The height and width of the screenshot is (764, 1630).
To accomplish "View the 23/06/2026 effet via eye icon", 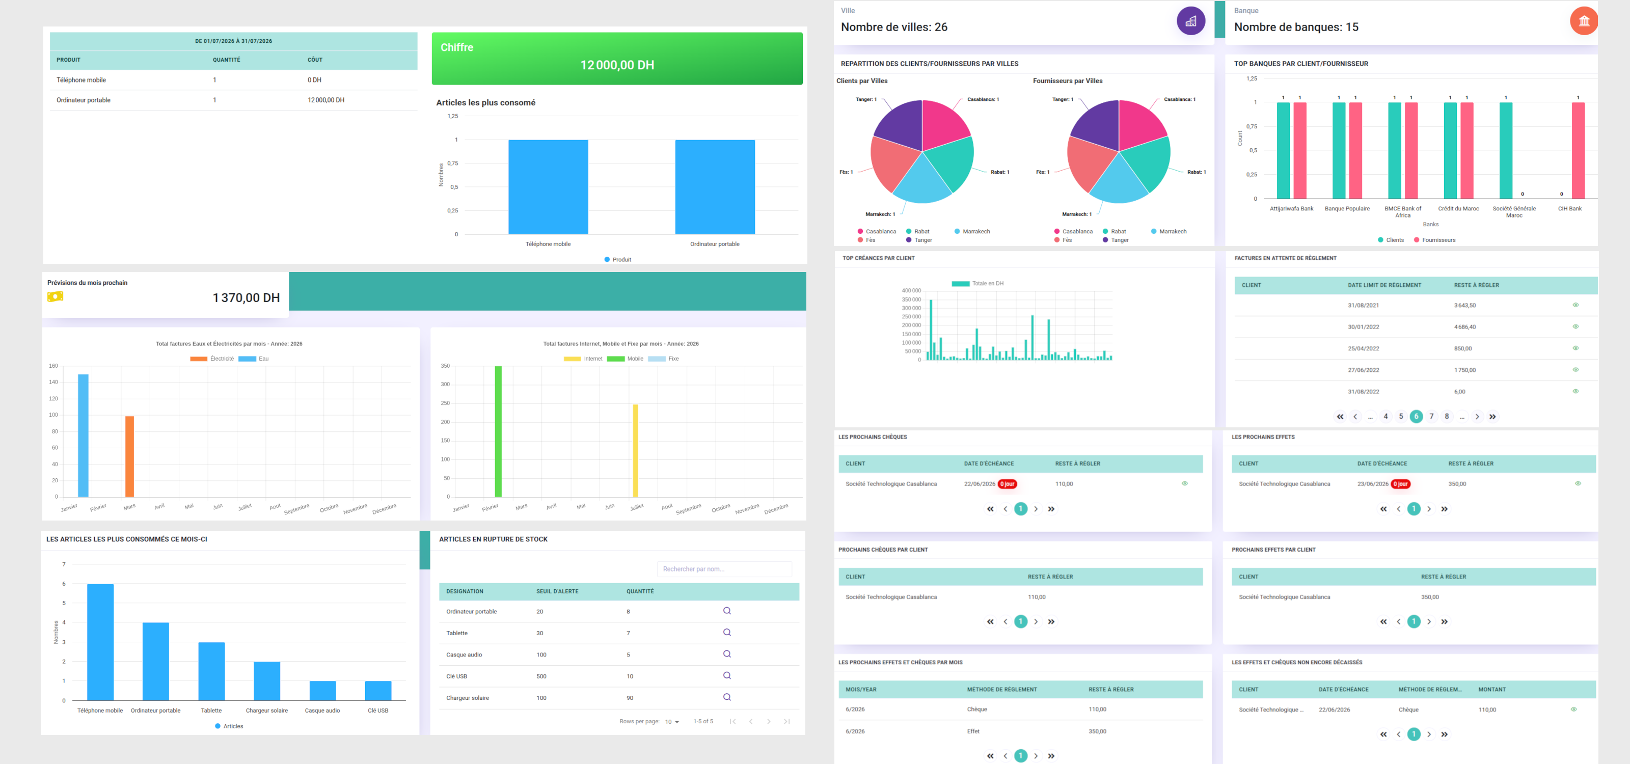I will (x=1578, y=483).
